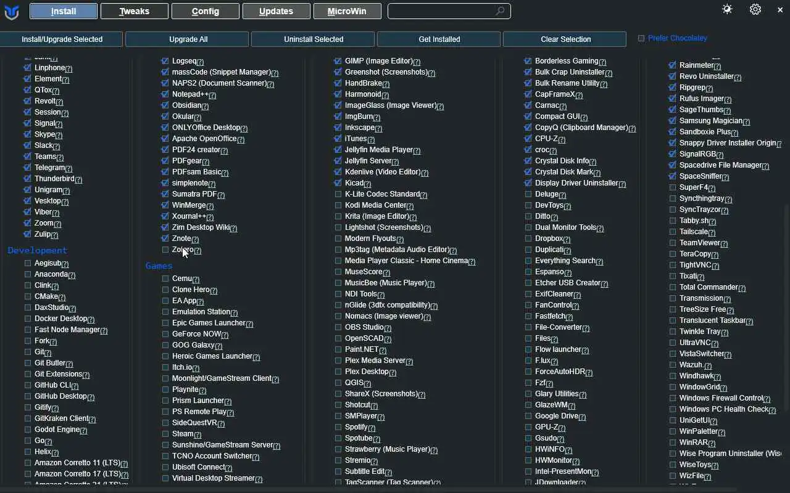This screenshot has height=493, width=790.
Task: Open the help link (?) next to Spotify
Action: click(372, 428)
